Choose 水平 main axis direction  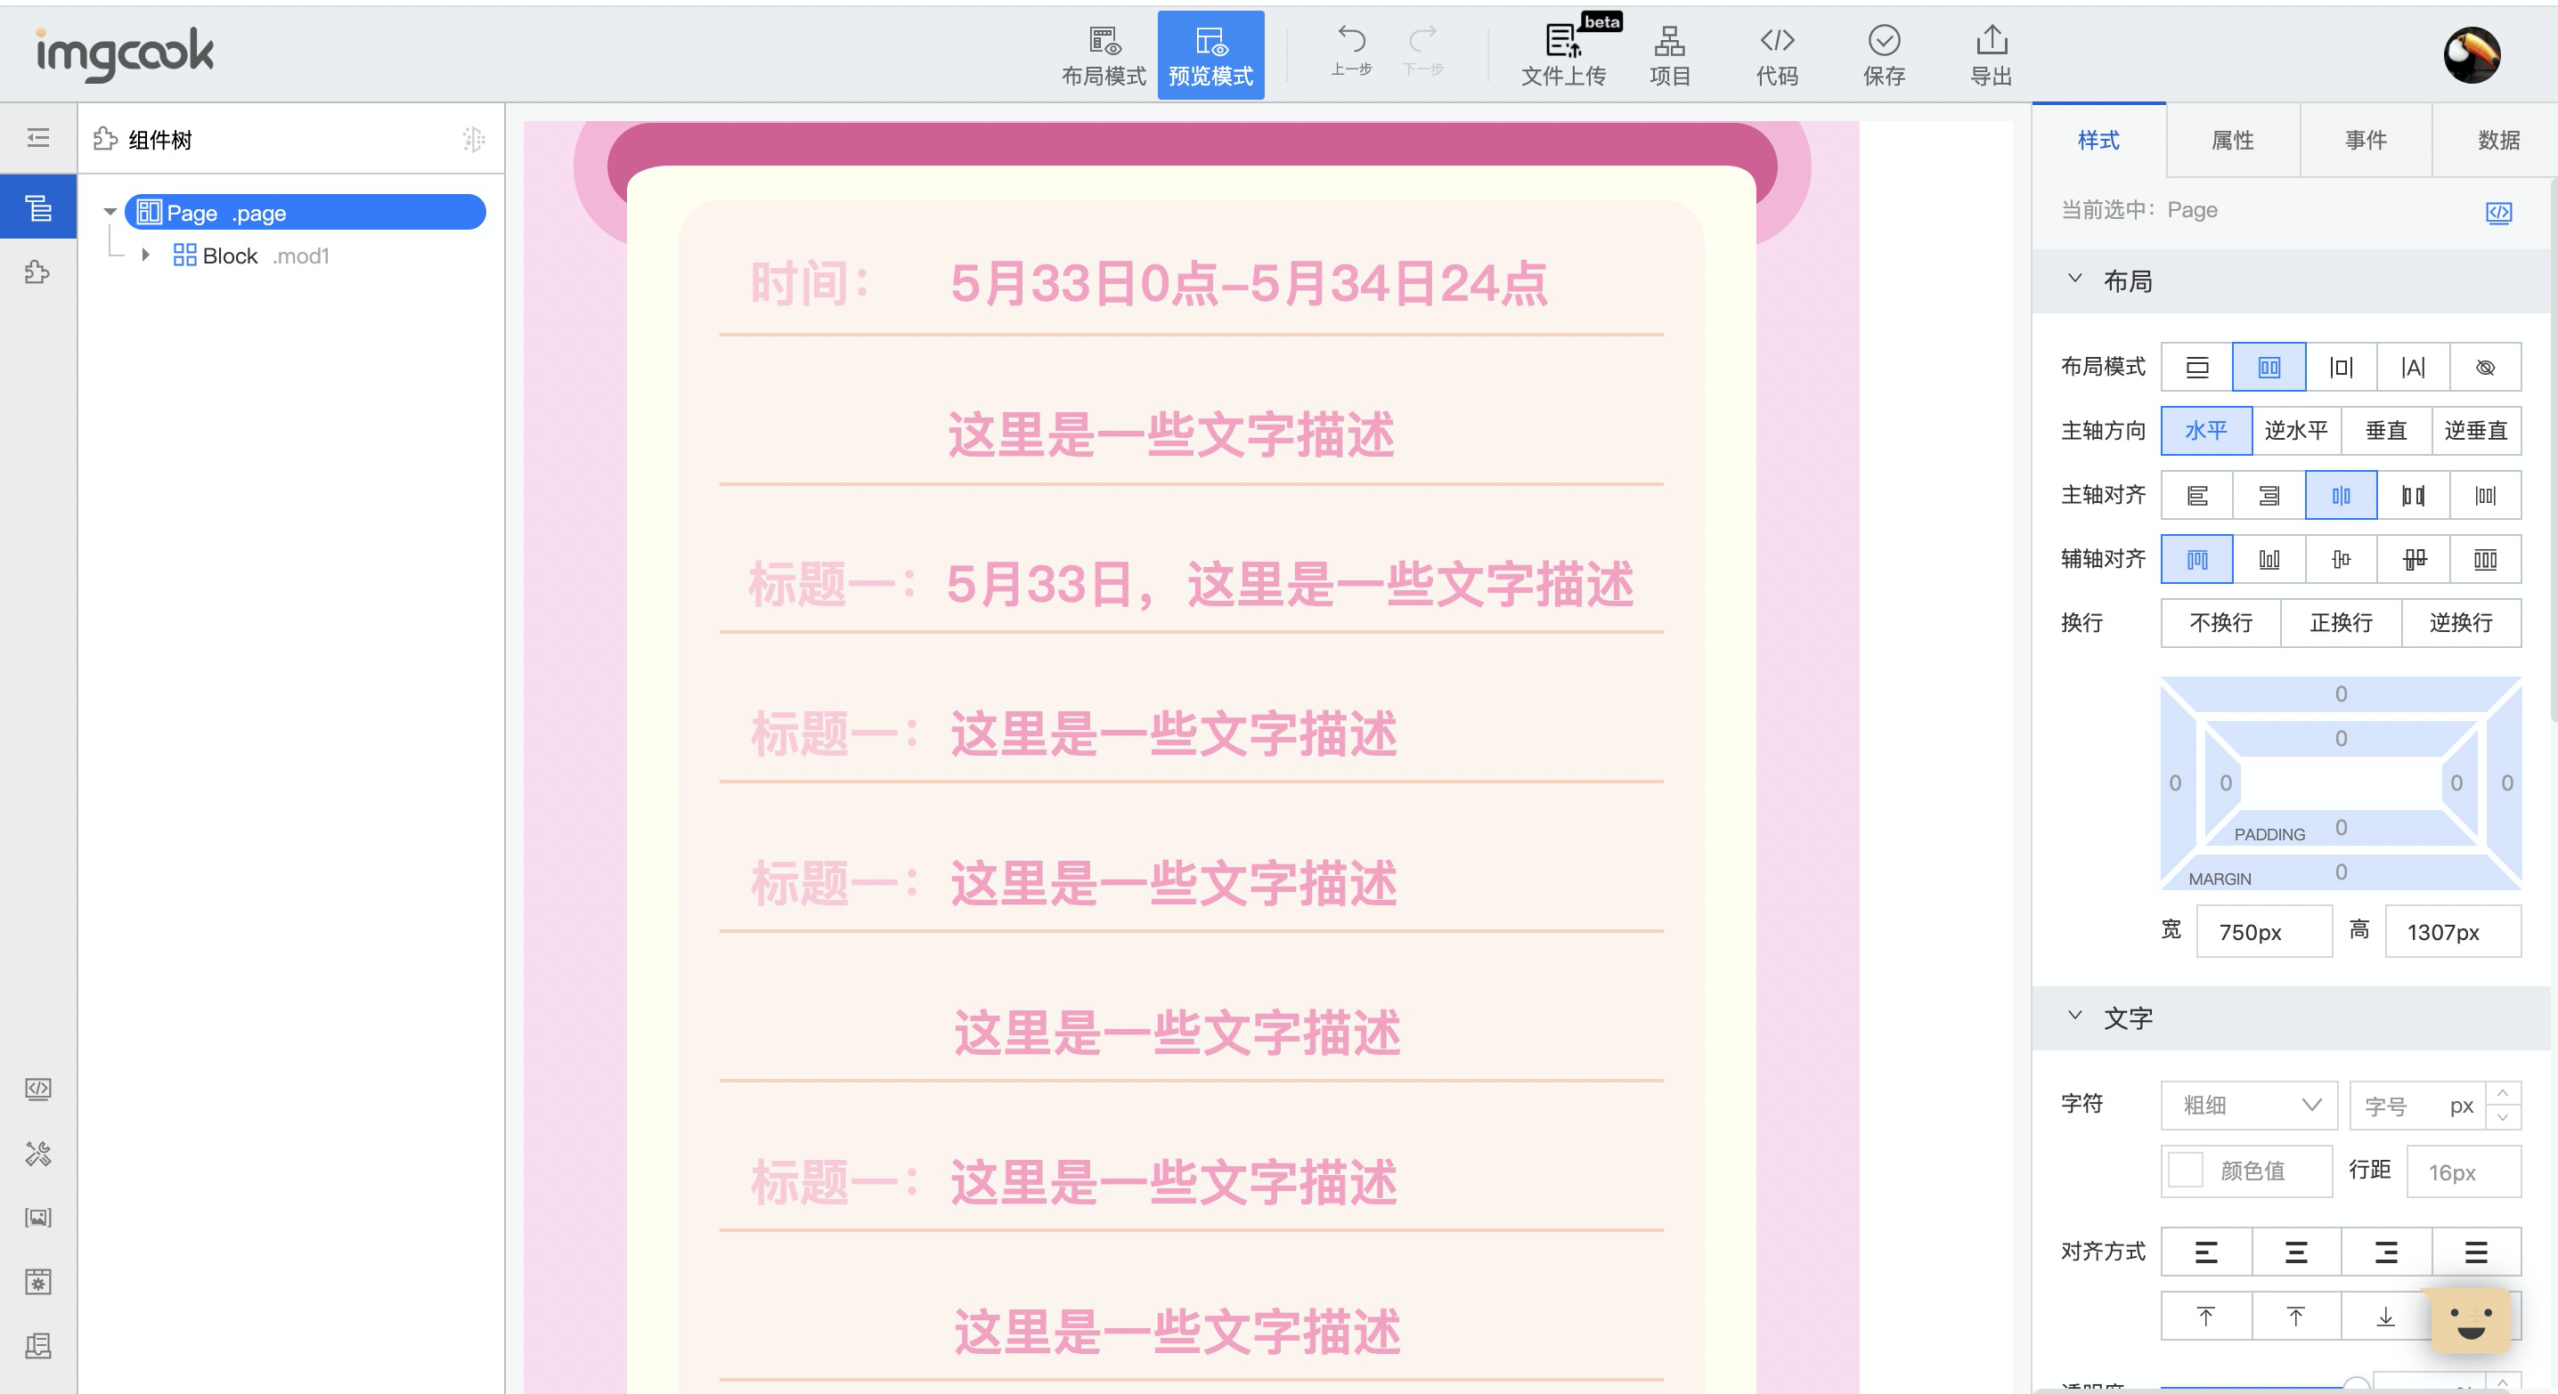[x=2206, y=431]
